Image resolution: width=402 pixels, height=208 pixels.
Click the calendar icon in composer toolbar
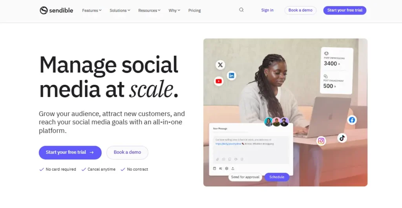click(x=215, y=168)
